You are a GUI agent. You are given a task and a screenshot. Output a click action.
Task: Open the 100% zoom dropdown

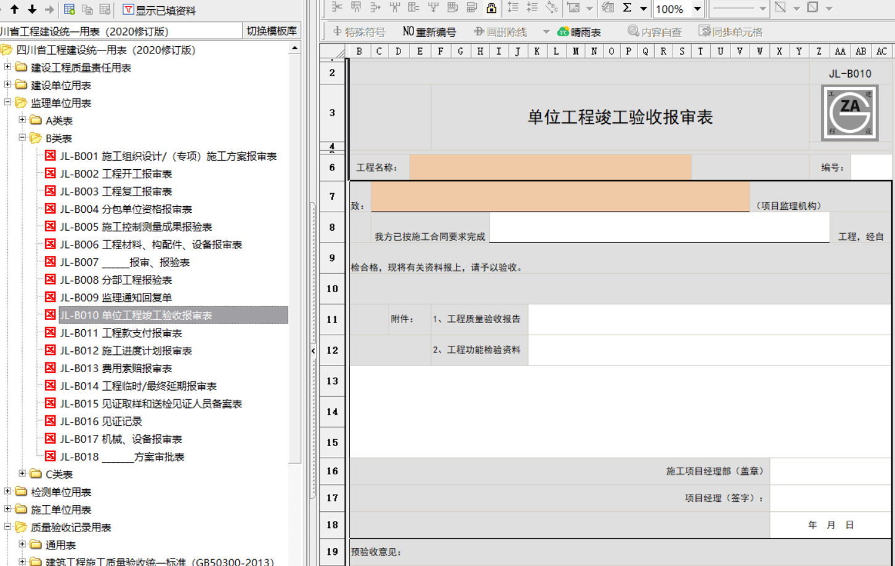(x=697, y=9)
